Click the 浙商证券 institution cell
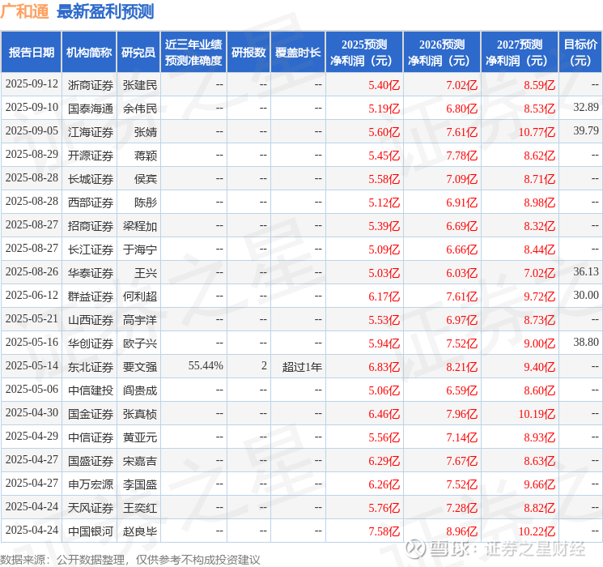 [x=91, y=85]
